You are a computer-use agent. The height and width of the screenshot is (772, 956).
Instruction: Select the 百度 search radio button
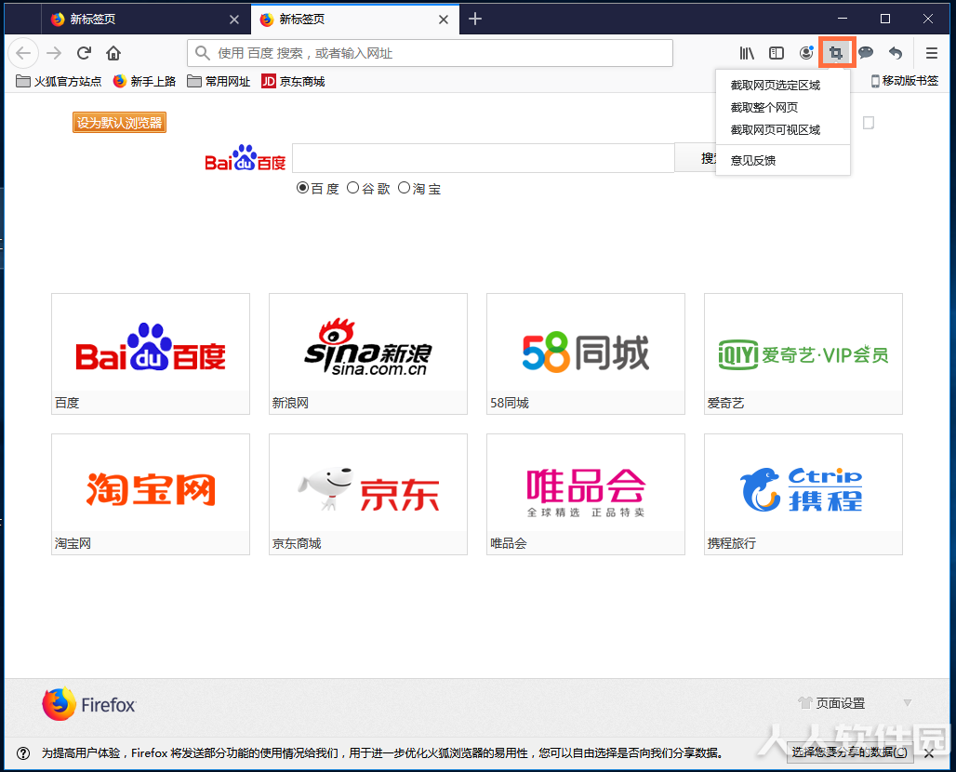click(302, 188)
